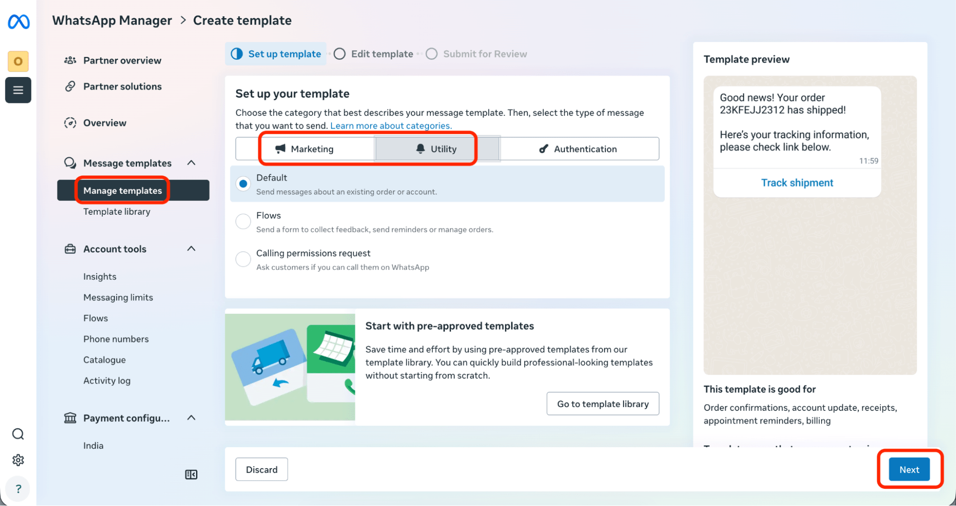Click the orange account avatar icon

pos(18,61)
